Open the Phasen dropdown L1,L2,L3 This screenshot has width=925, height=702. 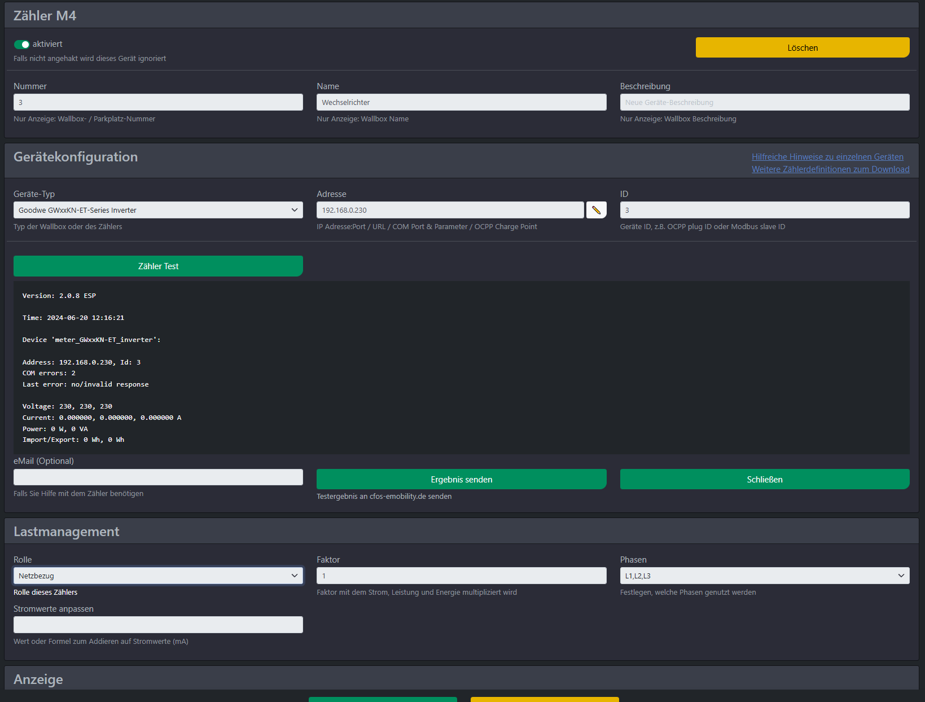[x=764, y=576]
